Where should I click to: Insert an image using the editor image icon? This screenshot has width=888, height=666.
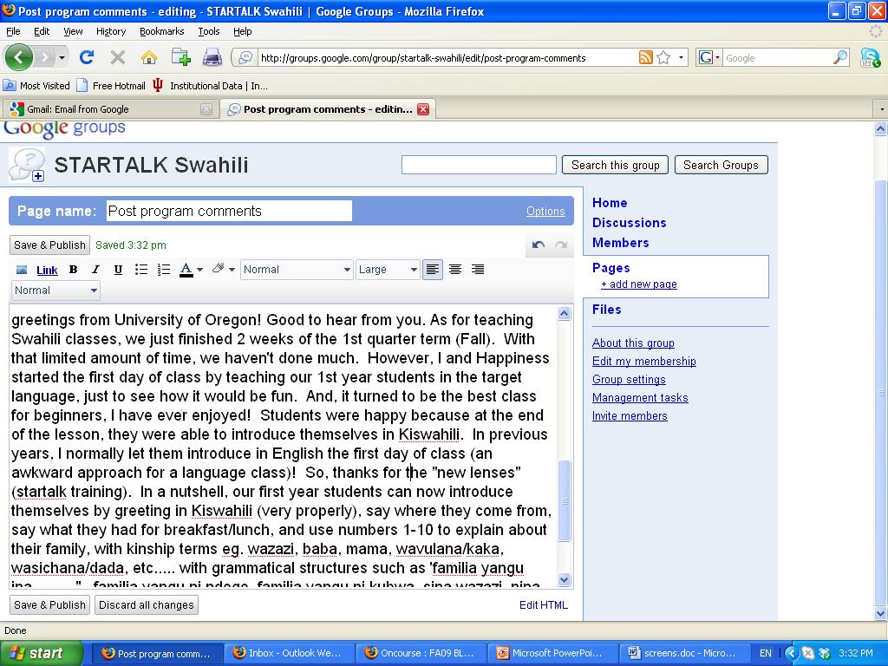[x=22, y=270]
